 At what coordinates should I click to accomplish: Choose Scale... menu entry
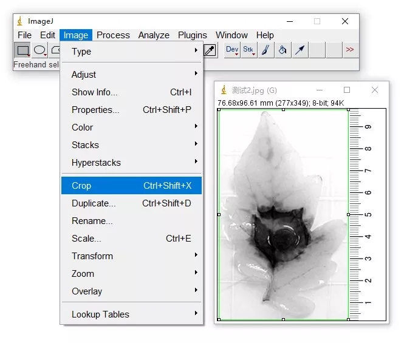click(131, 239)
